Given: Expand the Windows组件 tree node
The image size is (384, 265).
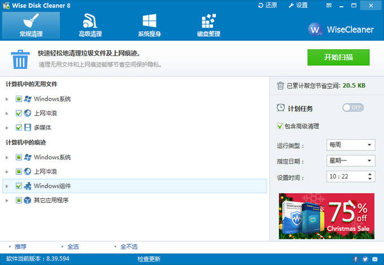Looking at the screenshot, I should 7,186.
